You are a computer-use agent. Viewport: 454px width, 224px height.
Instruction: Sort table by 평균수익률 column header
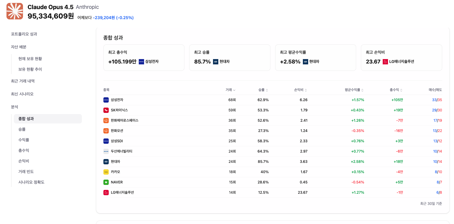coord(354,90)
